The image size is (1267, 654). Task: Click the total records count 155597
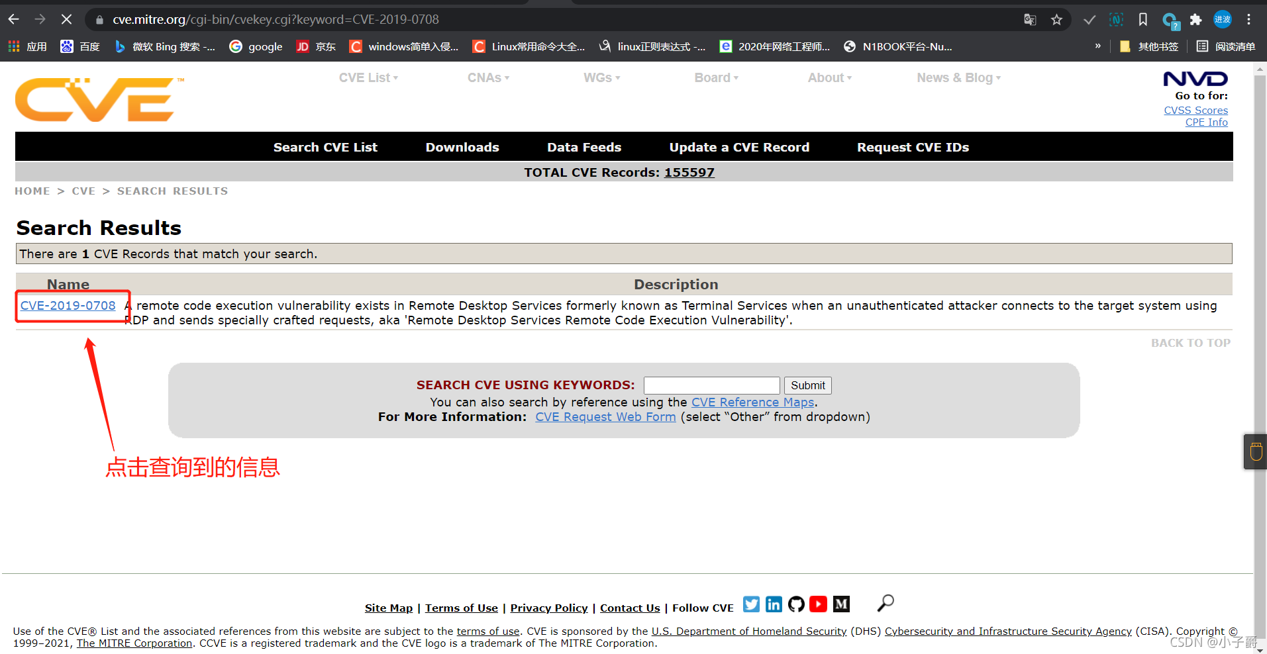(689, 172)
